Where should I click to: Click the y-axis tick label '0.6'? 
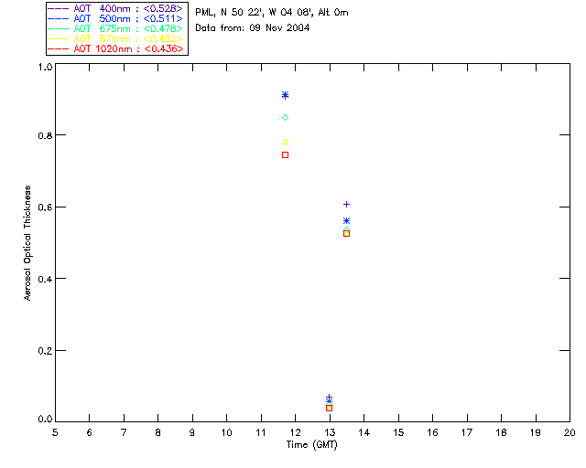point(45,207)
